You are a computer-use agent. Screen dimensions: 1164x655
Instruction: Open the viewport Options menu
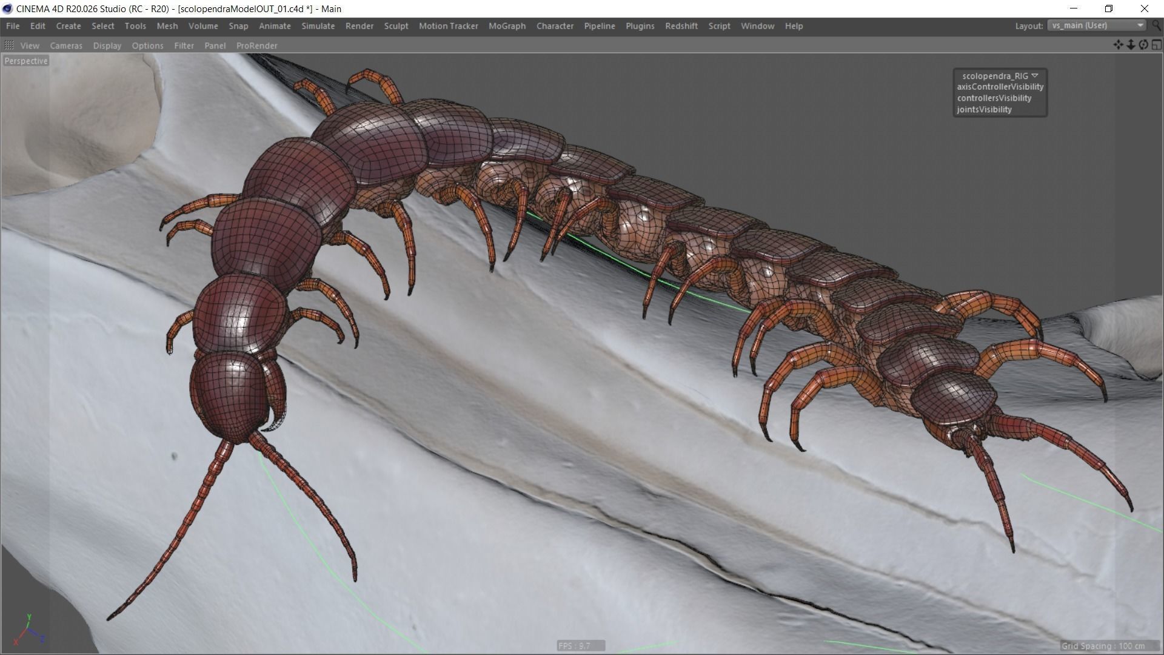(147, 45)
